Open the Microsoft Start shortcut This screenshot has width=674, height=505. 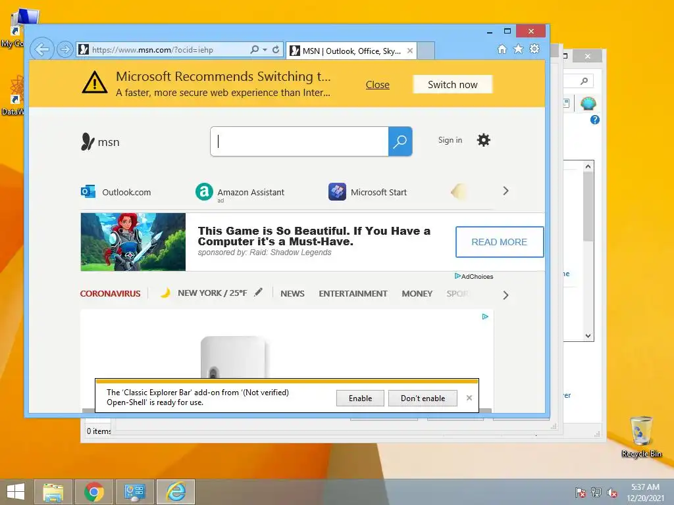pos(367,192)
